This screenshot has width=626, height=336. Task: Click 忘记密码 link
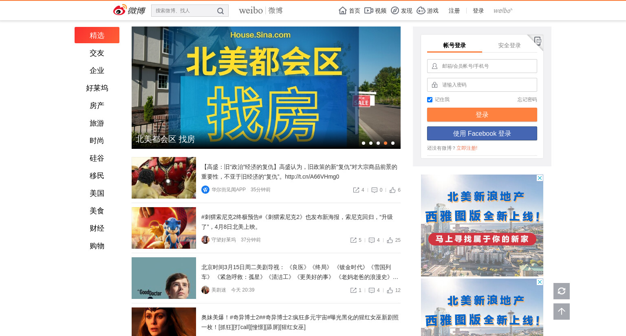tap(527, 99)
